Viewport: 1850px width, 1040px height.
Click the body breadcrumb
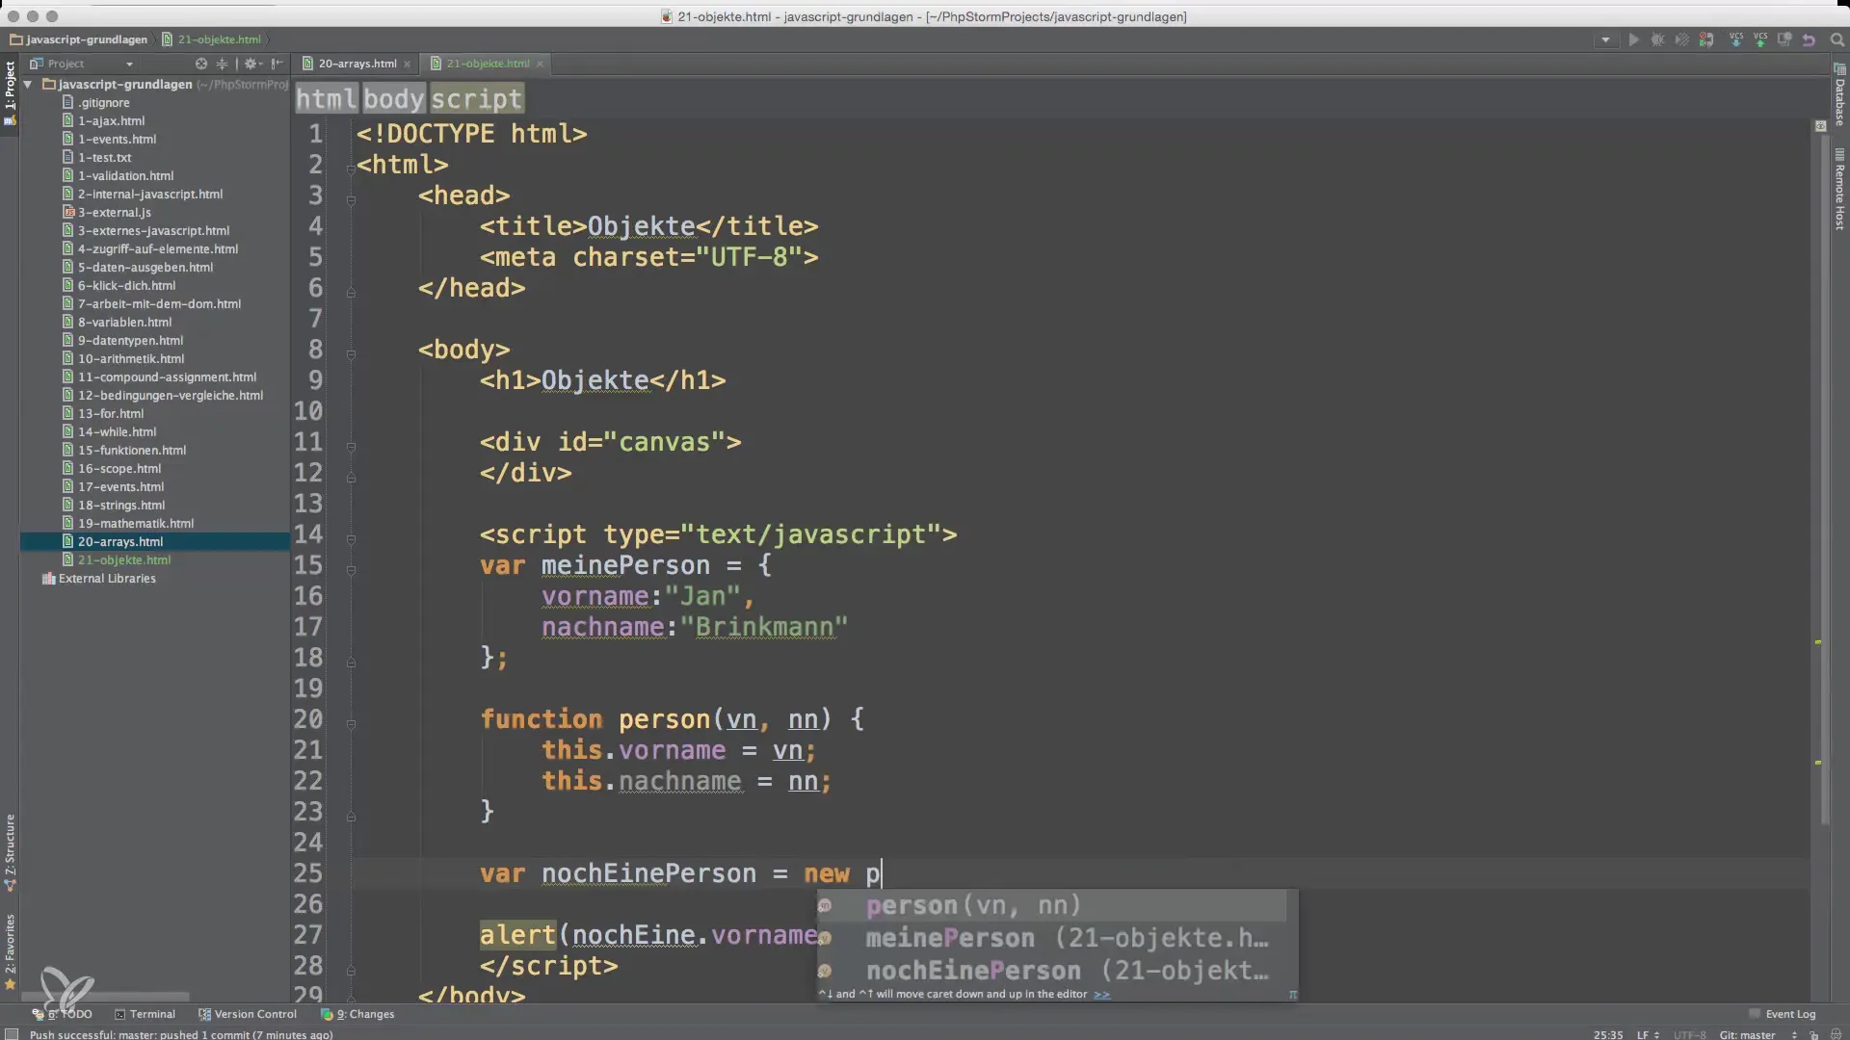coord(393,99)
